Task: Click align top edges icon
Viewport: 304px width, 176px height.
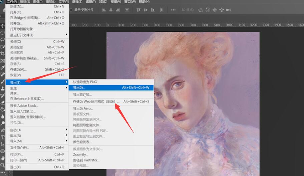Action: pos(138,10)
